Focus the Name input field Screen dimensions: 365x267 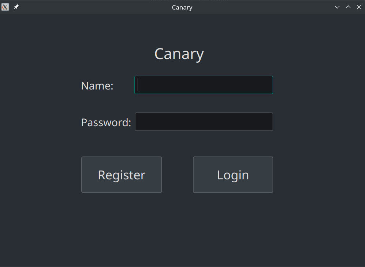204,85
